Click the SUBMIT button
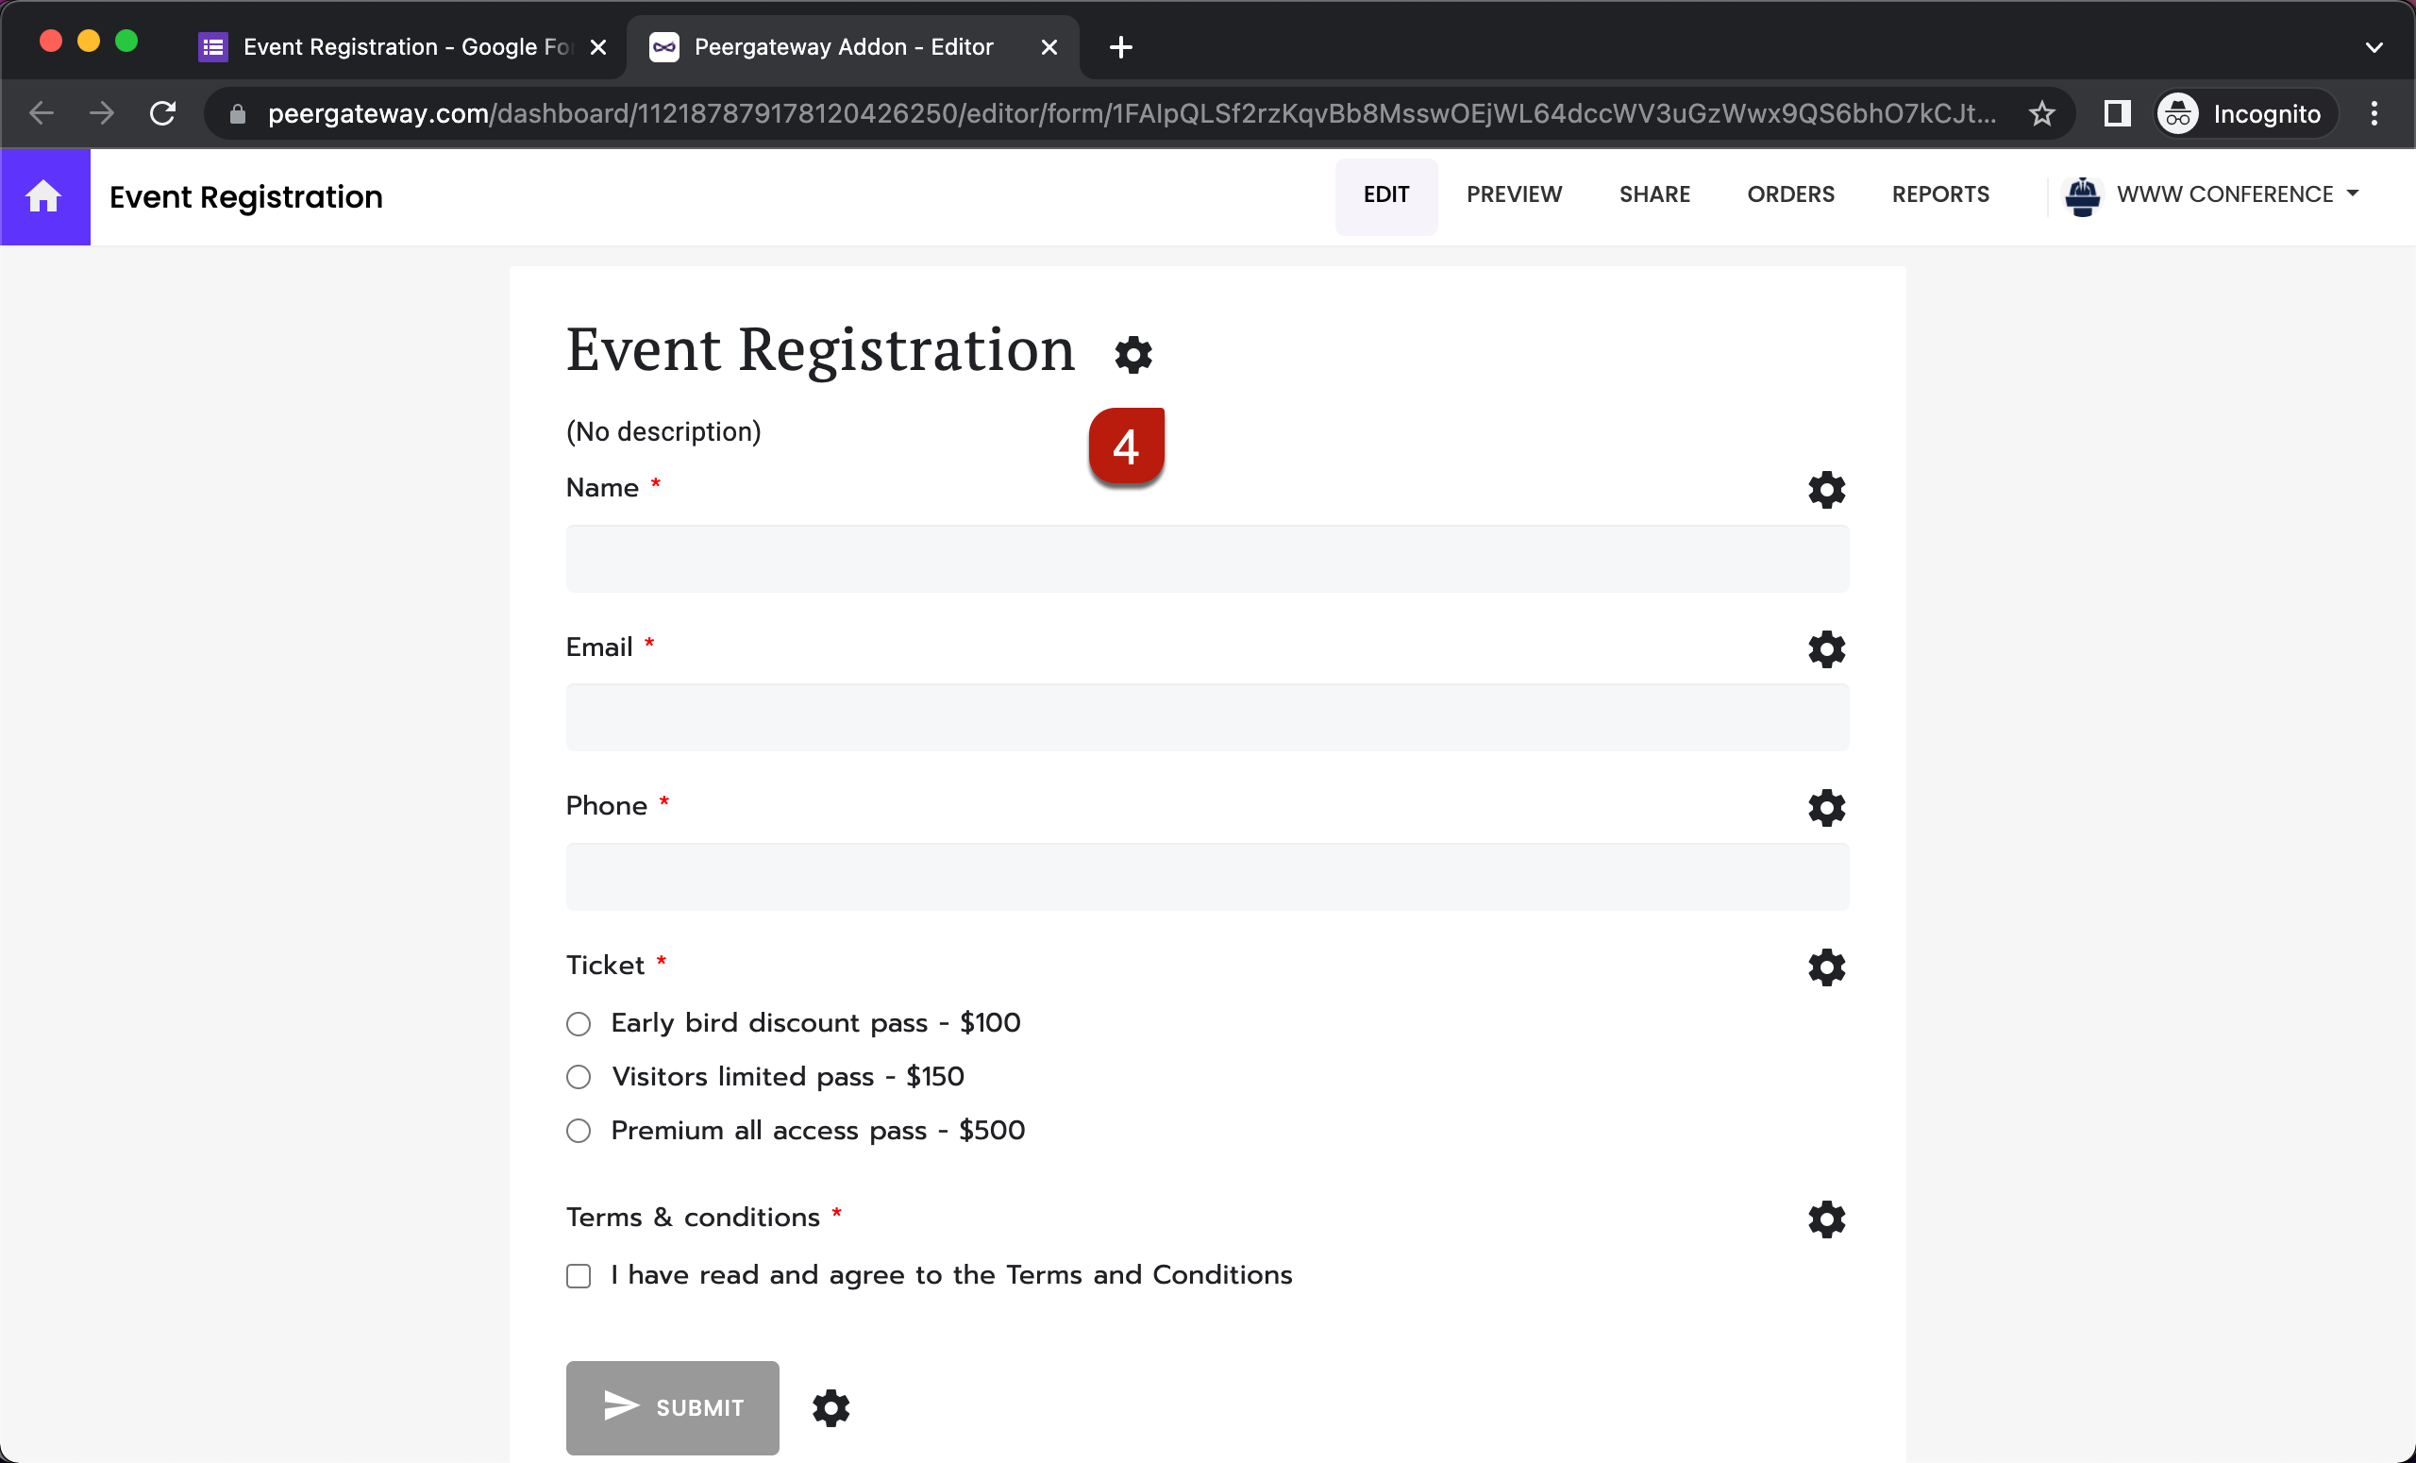 [672, 1408]
